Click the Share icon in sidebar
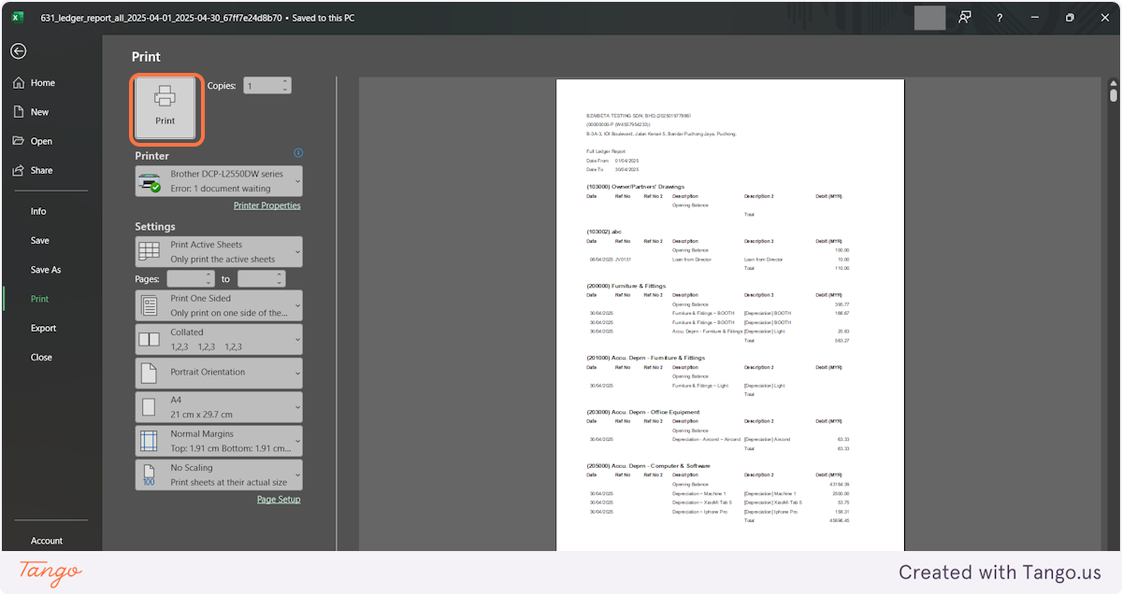The image size is (1122, 594). [x=19, y=170]
